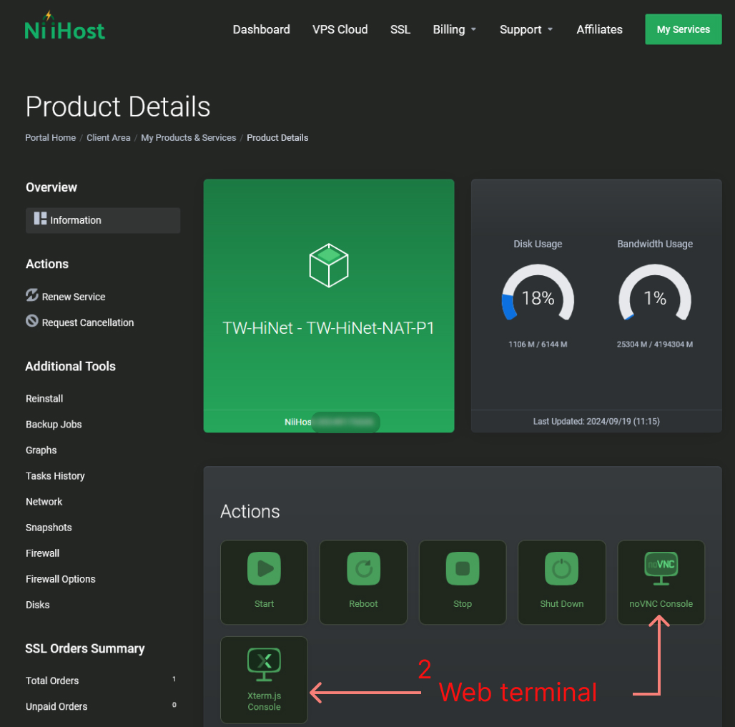Click the Last Updated timestamp text
Screen dimensions: 735x727
pyautogui.click(x=596, y=421)
